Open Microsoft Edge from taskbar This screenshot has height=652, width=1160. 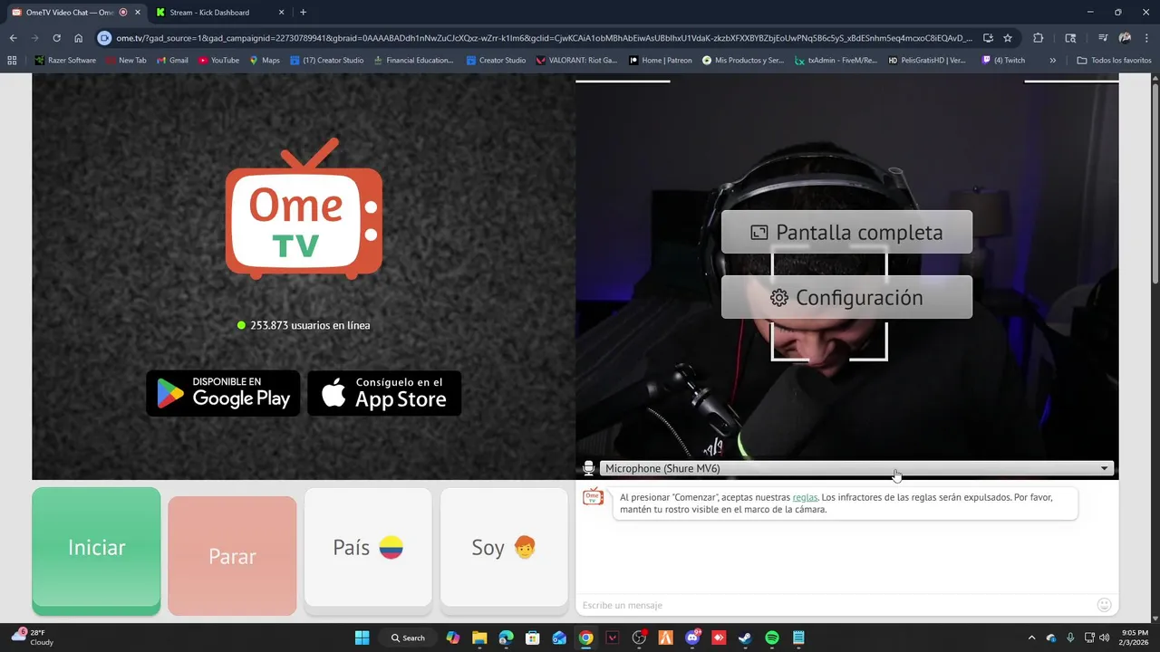click(x=506, y=638)
